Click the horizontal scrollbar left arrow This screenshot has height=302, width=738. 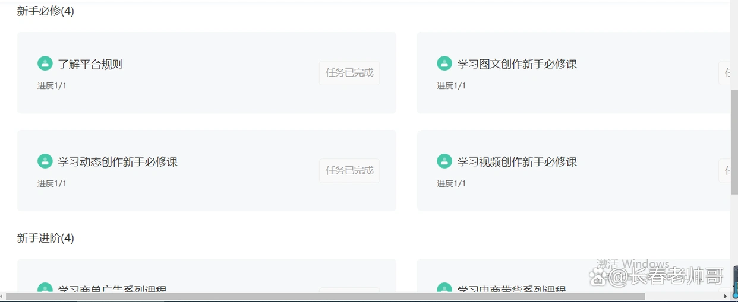[x=2, y=296]
